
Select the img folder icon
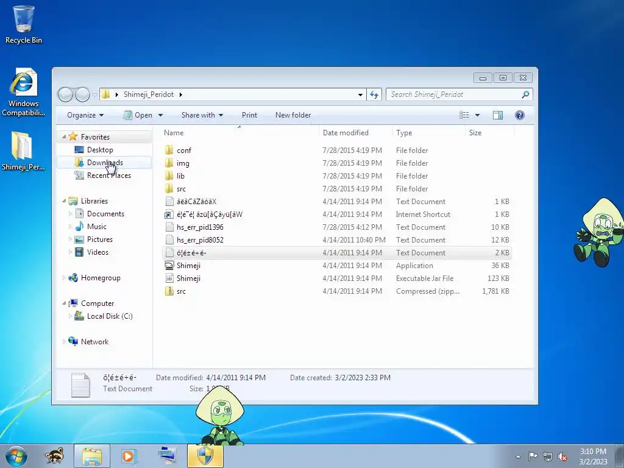(x=169, y=163)
